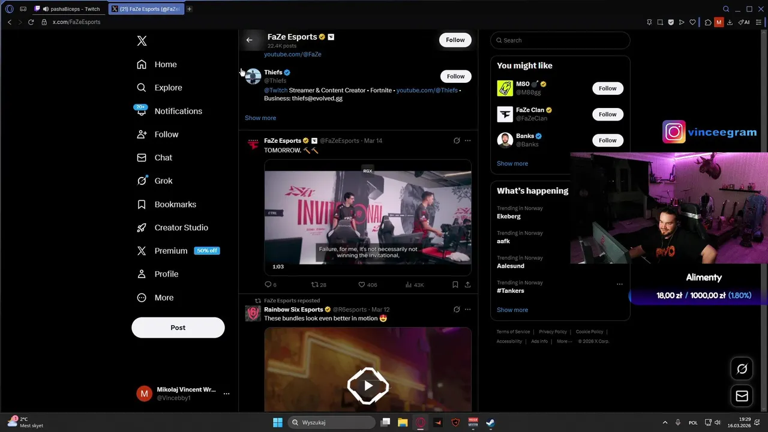Open Chat in the sidebar

click(x=154, y=158)
